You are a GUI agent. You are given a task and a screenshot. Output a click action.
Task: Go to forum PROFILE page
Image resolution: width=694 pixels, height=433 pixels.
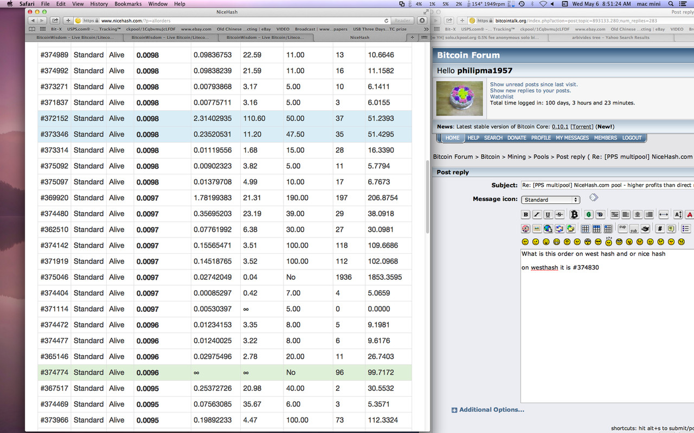click(541, 138)
